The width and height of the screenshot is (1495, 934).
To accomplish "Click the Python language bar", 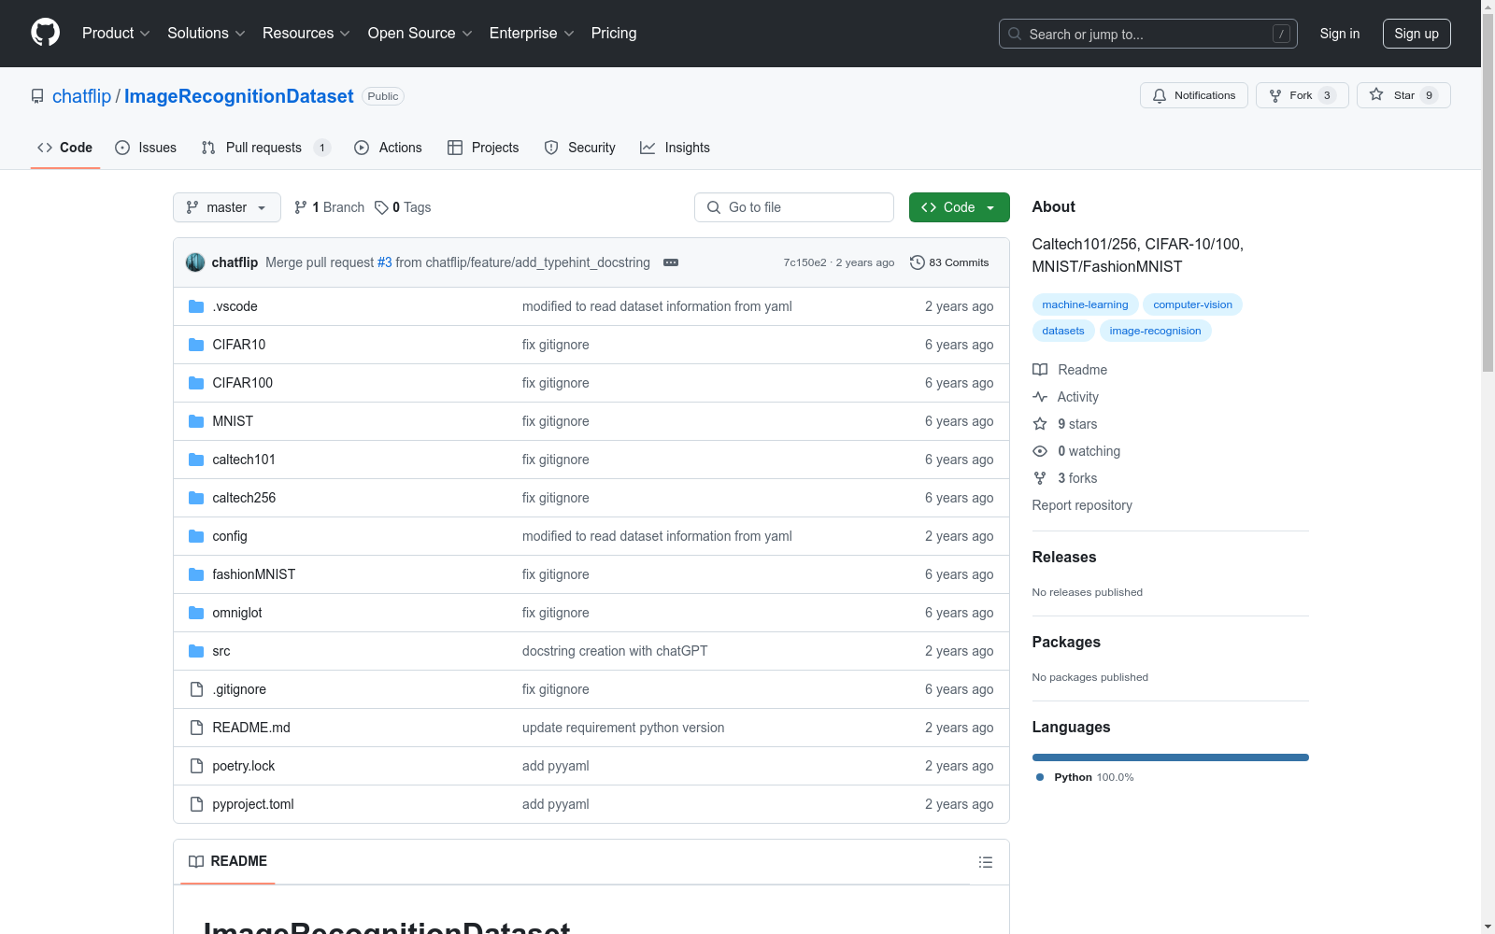I will point(1171,757).
